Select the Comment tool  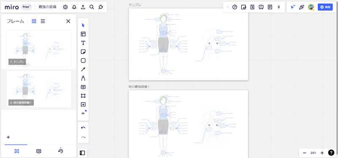(x=83, y=87)
